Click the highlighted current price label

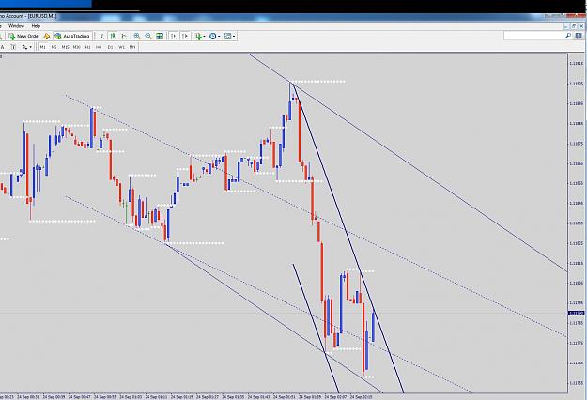[x=576, y=313]
